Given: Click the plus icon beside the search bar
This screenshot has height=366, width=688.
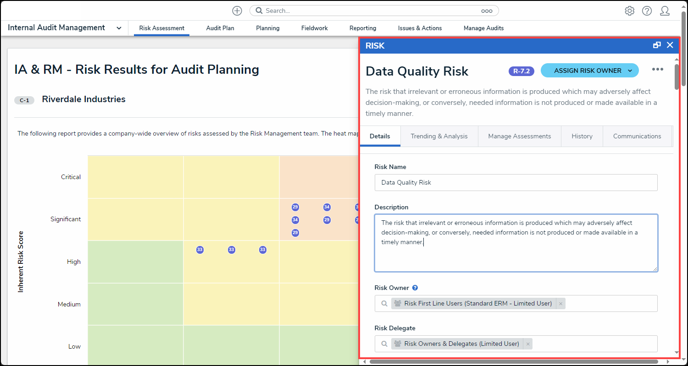Looking at the screenshot, I should point(237,11).
